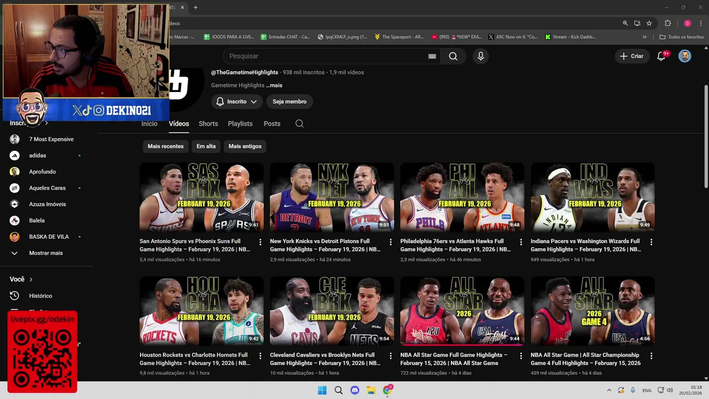Play 76ers vs Hawks highlights thumbnail
Viewport: 709px width, 399px height.
[x=462, y=197]
